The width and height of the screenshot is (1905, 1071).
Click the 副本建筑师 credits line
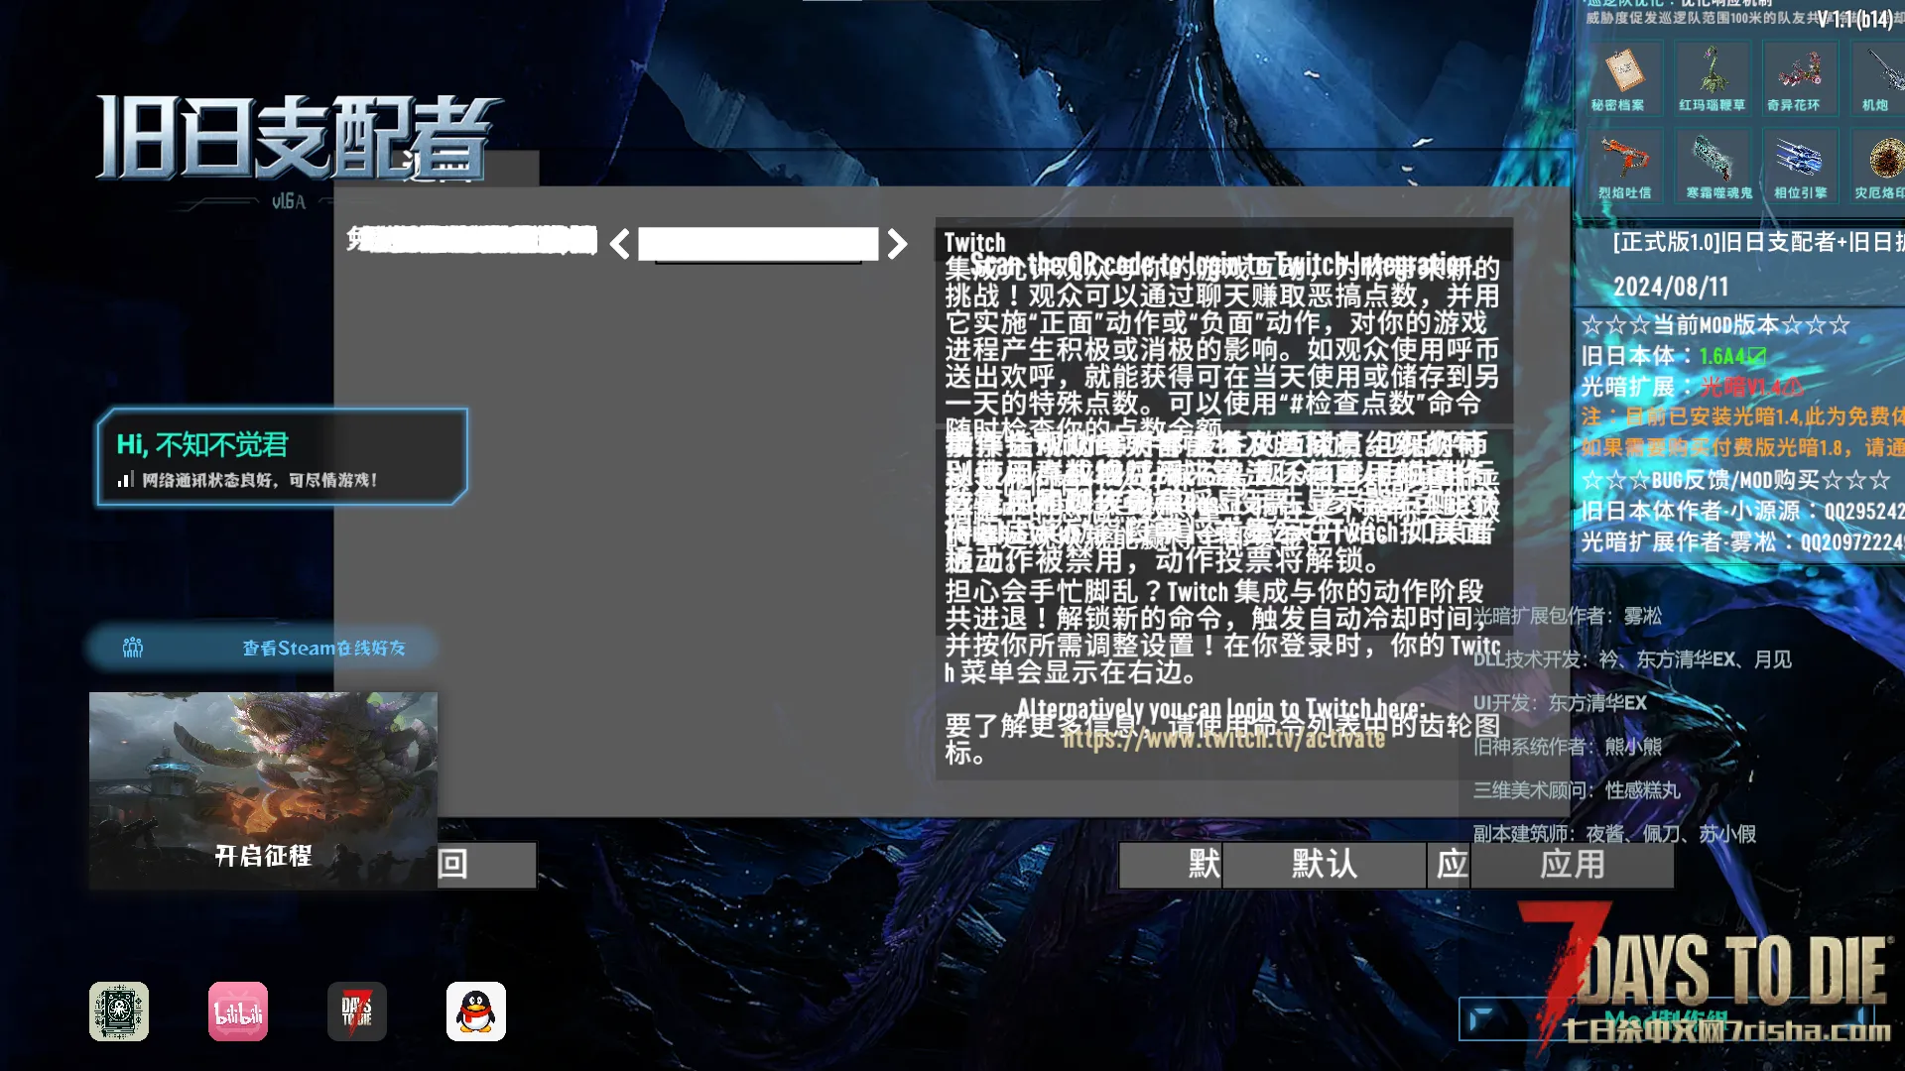click(1614, 834)
